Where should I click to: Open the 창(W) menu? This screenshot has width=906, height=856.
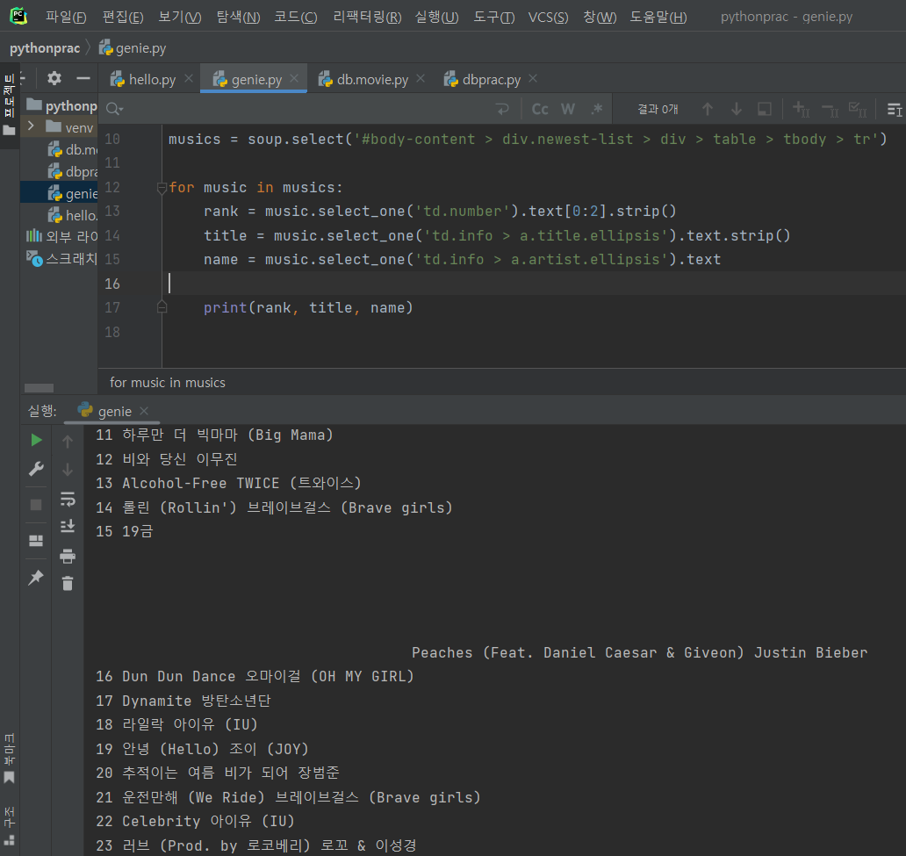pyautogui.click(x=600, y=17)
